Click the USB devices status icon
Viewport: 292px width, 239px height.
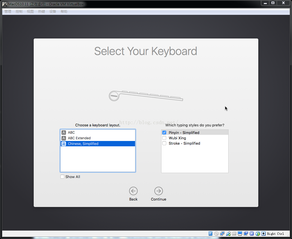coord(228,234)
